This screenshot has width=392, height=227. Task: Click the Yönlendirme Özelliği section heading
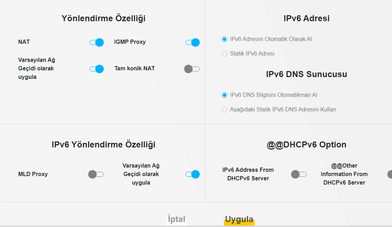(103, 18)
